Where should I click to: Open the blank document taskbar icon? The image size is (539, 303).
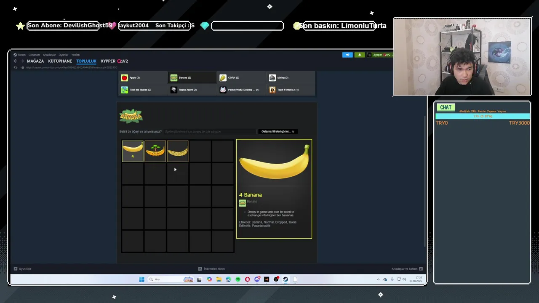[x=295, y=279]
